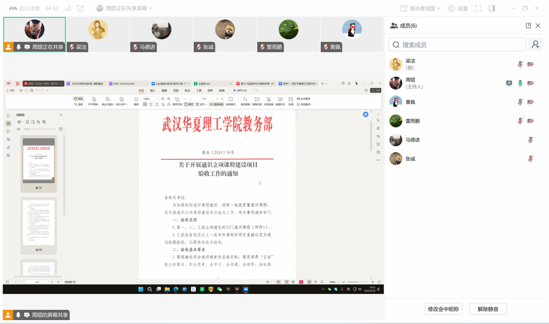Screen dimensions: 549x324
Task: Toggle 梁洁's microphone icon in member list
Action: (x=520, y=64)
